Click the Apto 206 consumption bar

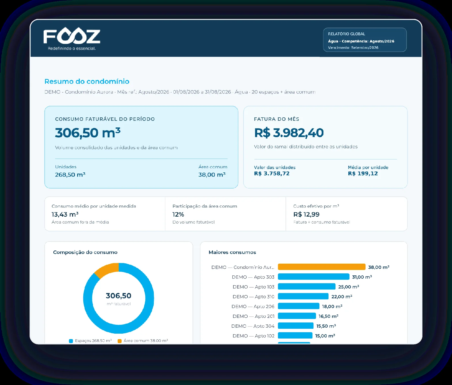[x=298, y=306]
